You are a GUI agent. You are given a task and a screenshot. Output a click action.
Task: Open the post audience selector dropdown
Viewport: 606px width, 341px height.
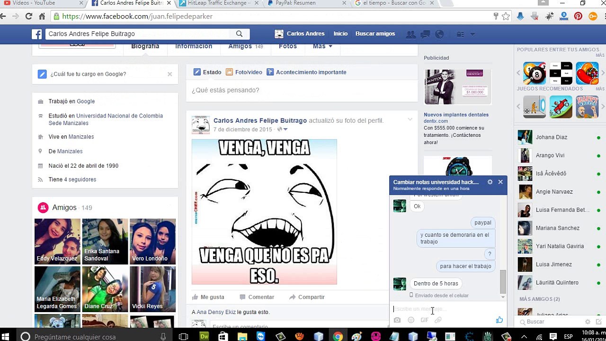point(283,129)
